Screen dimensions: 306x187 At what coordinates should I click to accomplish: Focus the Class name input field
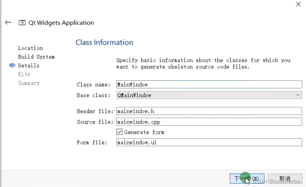209,85
